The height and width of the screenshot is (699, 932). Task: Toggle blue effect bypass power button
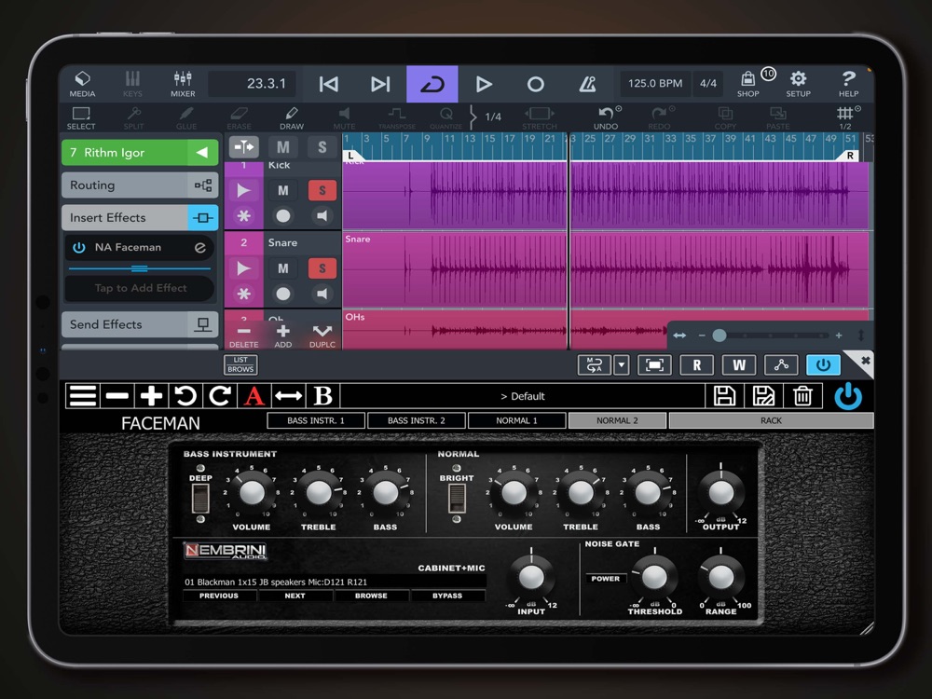click(x=823, y=364)
